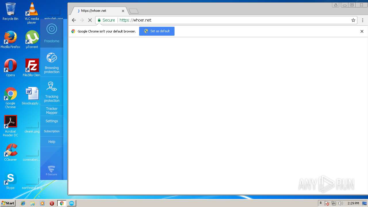Open Opera from the taskbar

point(52,203)
